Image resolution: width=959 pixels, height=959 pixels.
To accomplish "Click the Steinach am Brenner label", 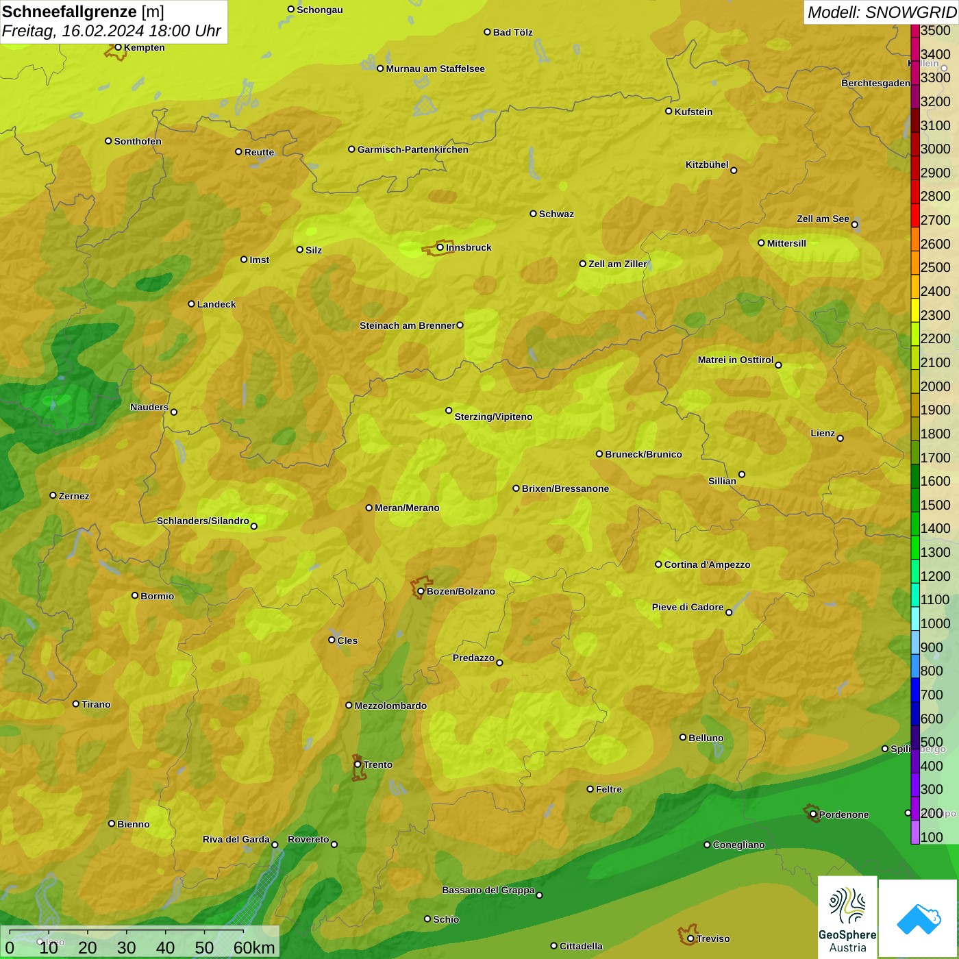I will pyautogui.click(x=407, y=325).
